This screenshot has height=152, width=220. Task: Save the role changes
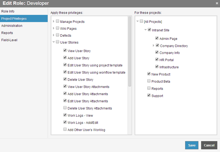click(192, 145)
